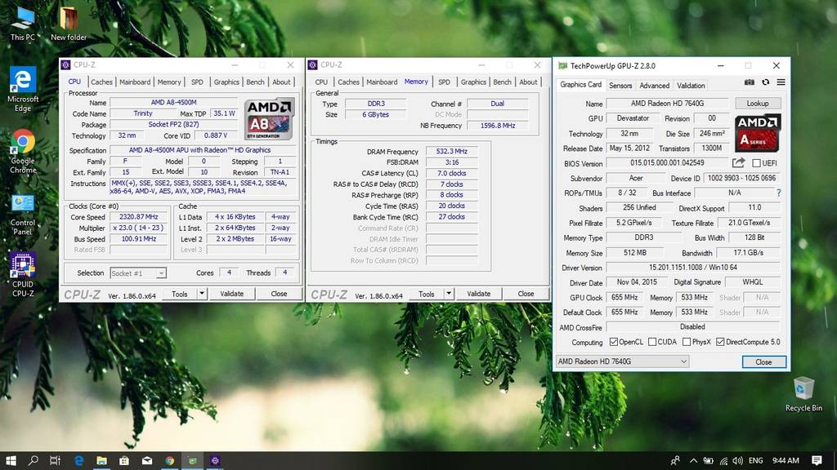Refresh GPU-Z data with the refresh icon

(x=765, y=82)
